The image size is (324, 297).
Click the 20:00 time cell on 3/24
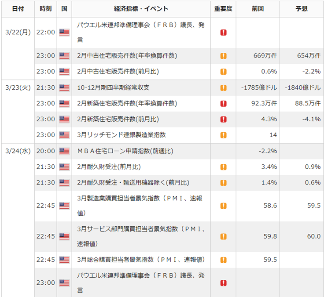pyautogui.click(x=46, y=151)
